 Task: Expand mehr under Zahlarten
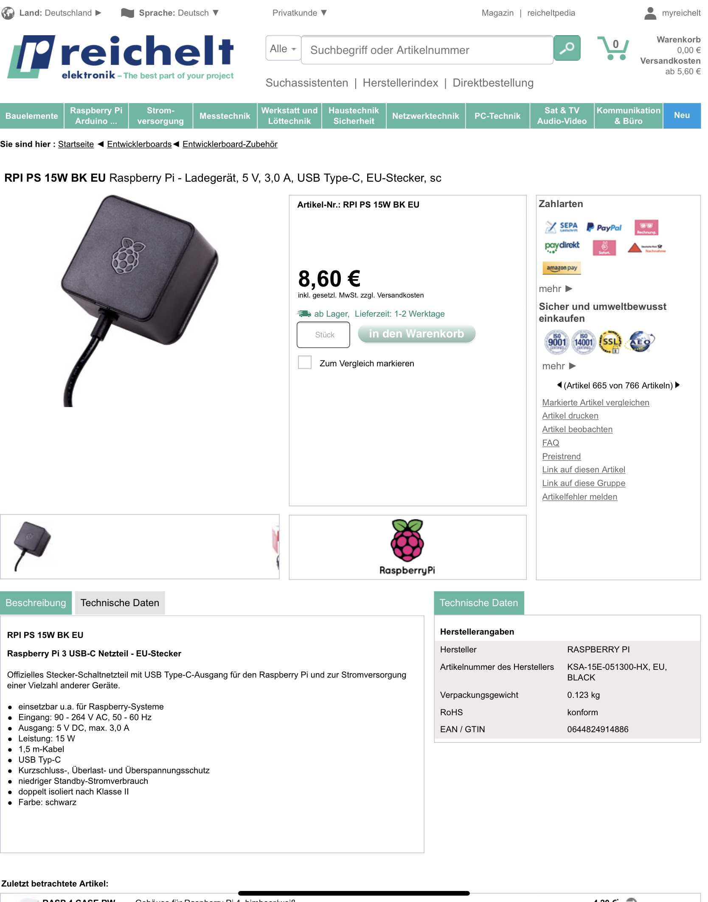[556, 289]
